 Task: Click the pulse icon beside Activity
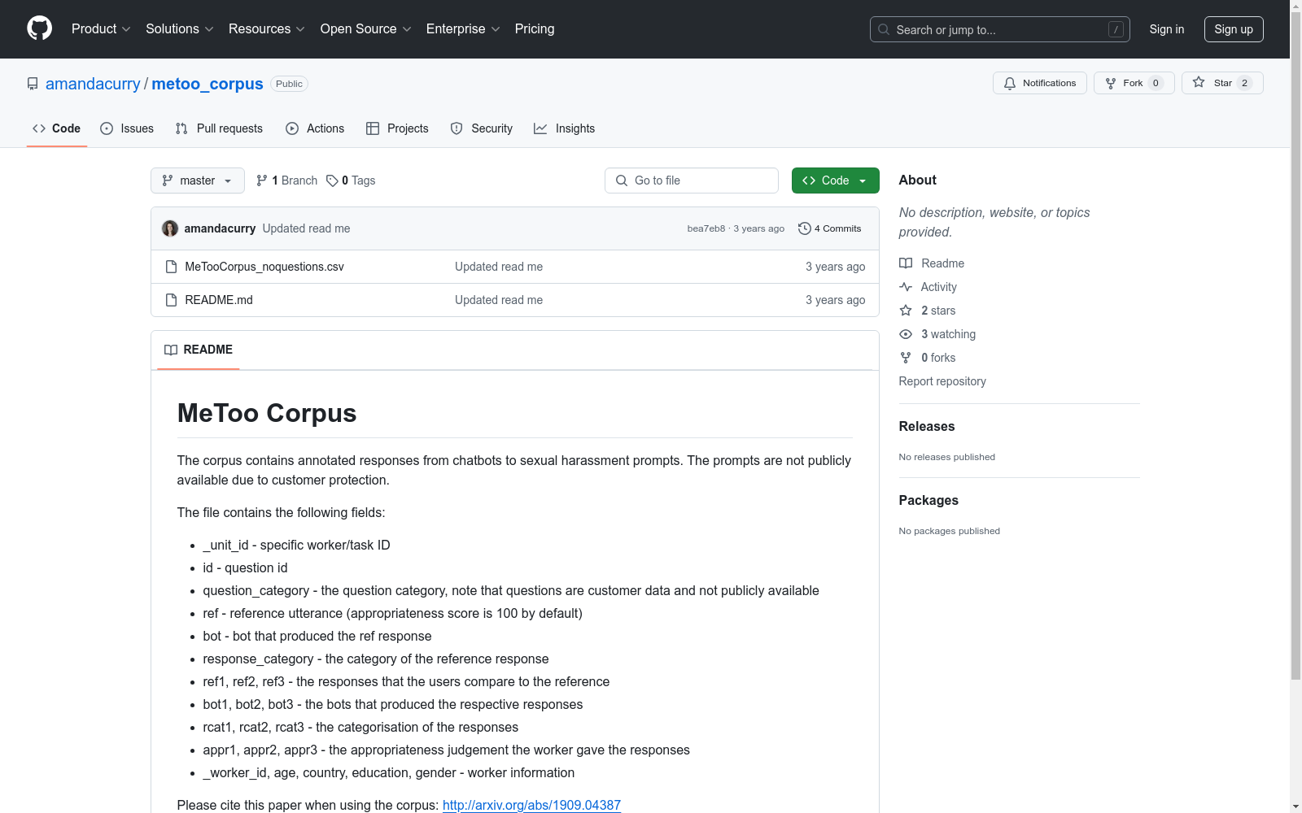[x=906, y=287]
